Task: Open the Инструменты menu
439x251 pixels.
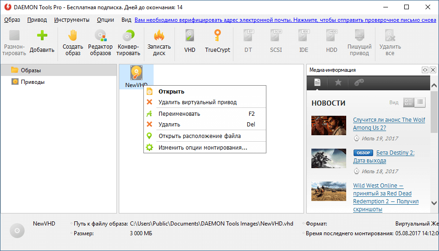Action: 71,20
